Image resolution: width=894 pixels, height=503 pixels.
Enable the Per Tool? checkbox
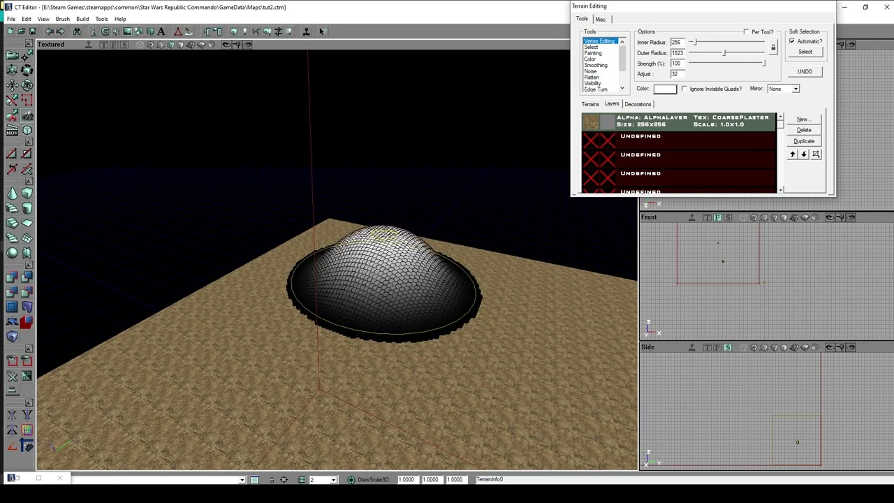pos(747,32)
